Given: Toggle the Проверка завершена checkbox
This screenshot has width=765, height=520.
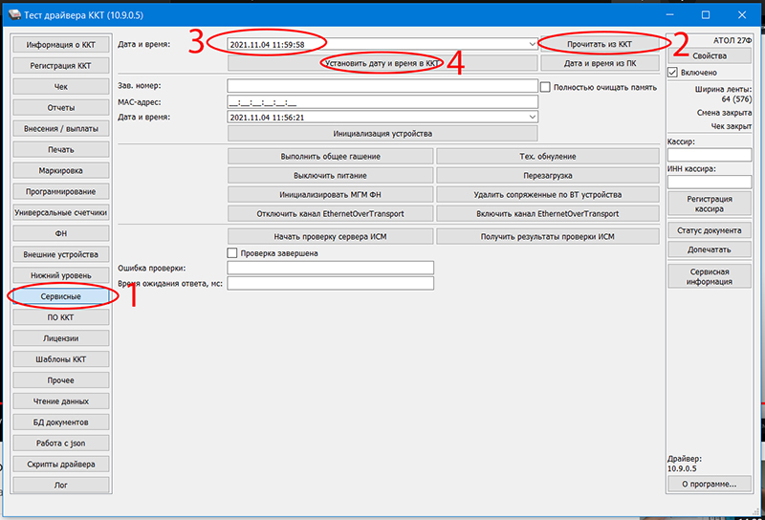Looking at the screenshot, I should [x=232, y=253].
